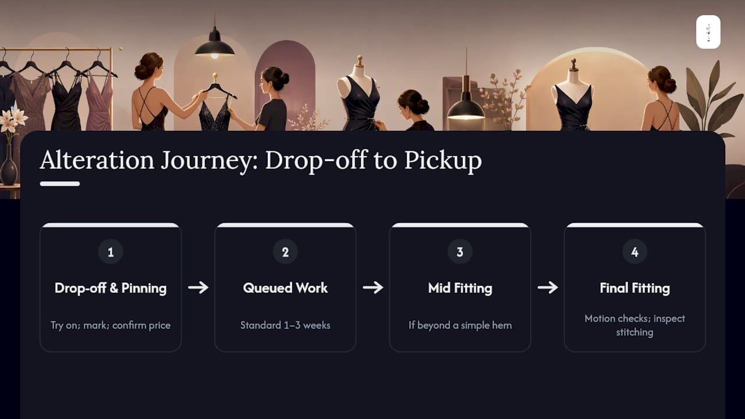Click the slide title Alteration Journey

tap(261, 161)
